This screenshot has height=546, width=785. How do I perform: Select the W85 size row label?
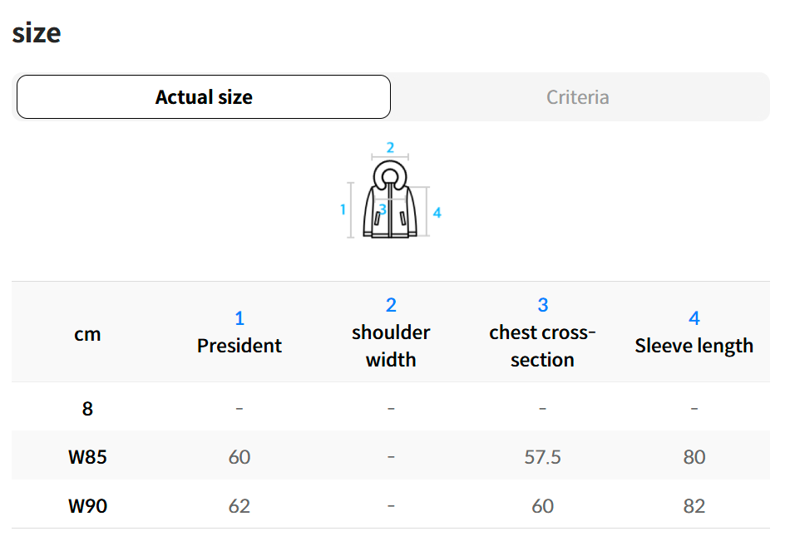coord(88,457)
